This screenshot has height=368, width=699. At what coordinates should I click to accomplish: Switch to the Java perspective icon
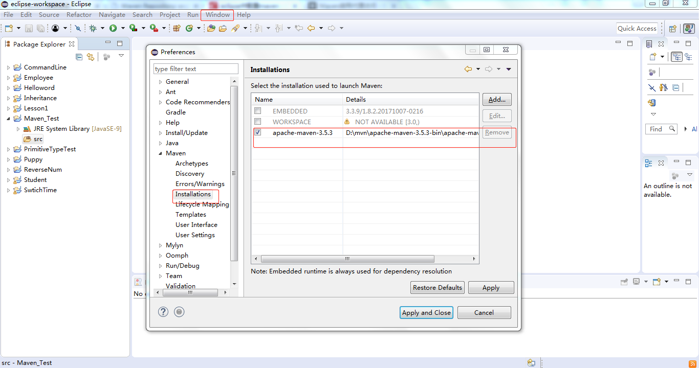point(689,29)
